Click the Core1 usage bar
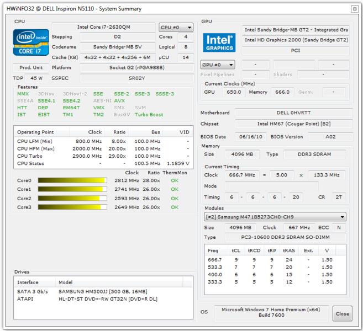 pos(72,189)
